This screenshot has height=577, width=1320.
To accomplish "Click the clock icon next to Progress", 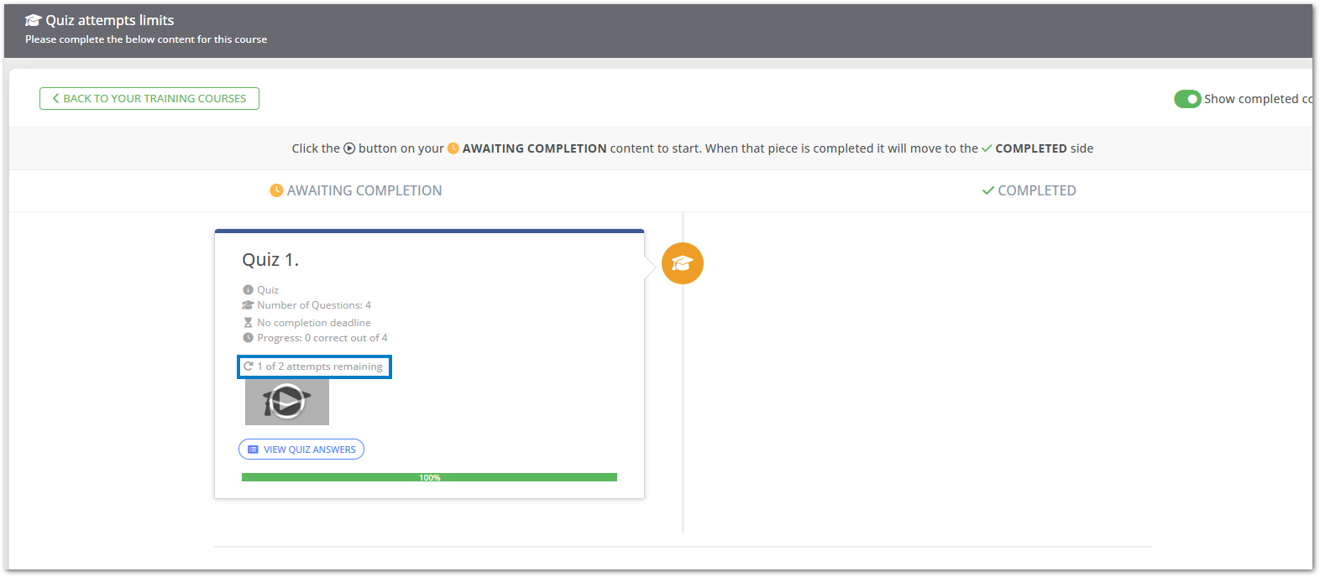I will pos(248,338).
